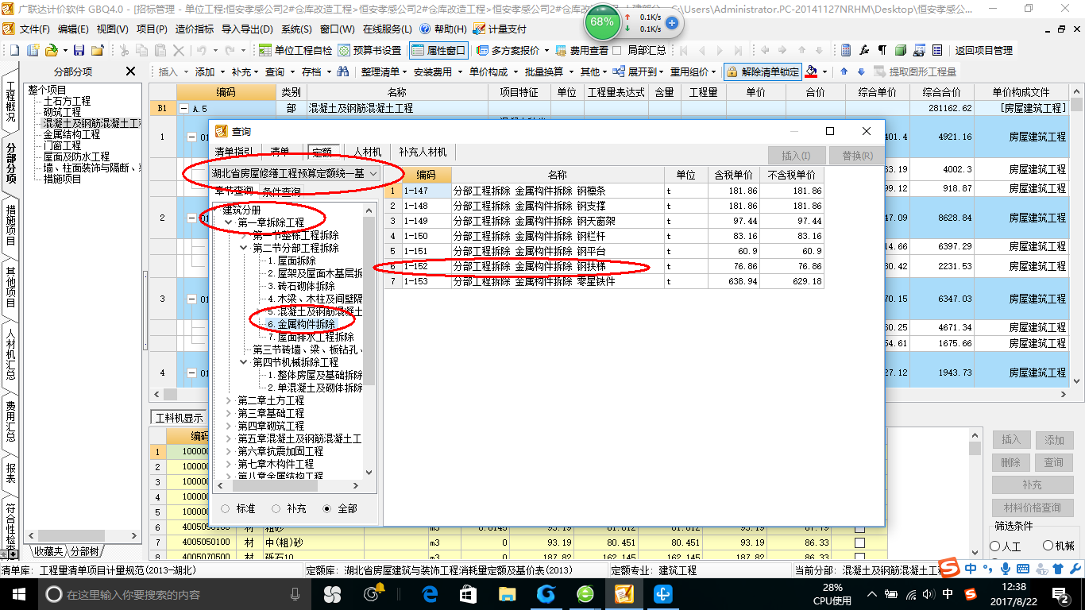Open the 添加 dropdown in toolbar

(210, 71)
